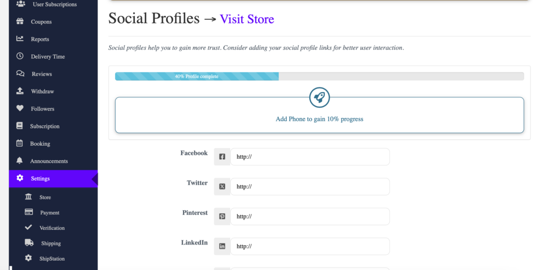Go to Payment settings
This screenshot has width=533, height=270.
tap(49, 212)
